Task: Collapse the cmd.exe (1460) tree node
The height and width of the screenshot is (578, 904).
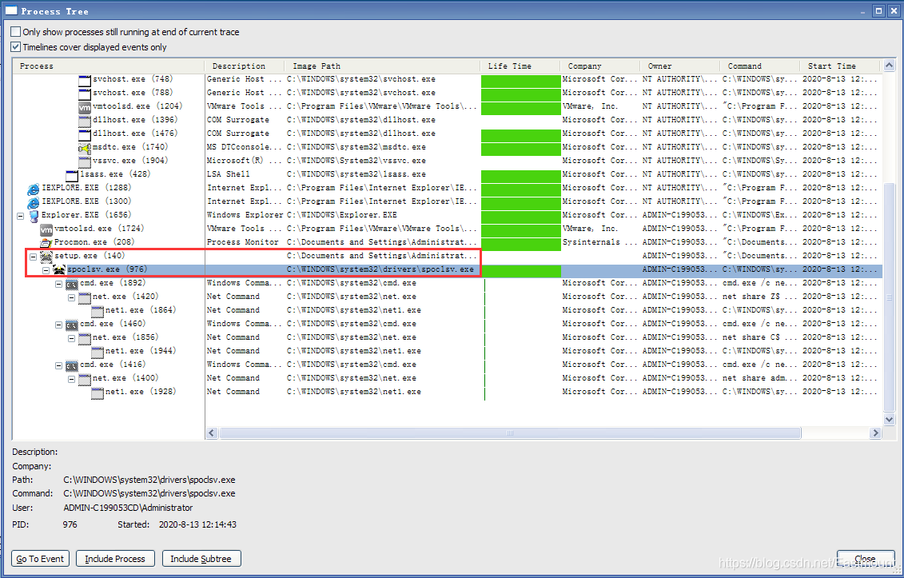Action: click(59, 325)
